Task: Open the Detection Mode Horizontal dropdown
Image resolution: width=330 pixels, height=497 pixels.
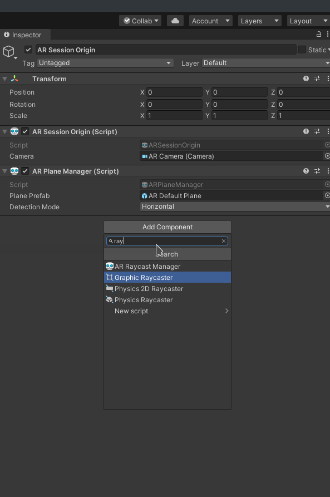Action: coord(235,206)
